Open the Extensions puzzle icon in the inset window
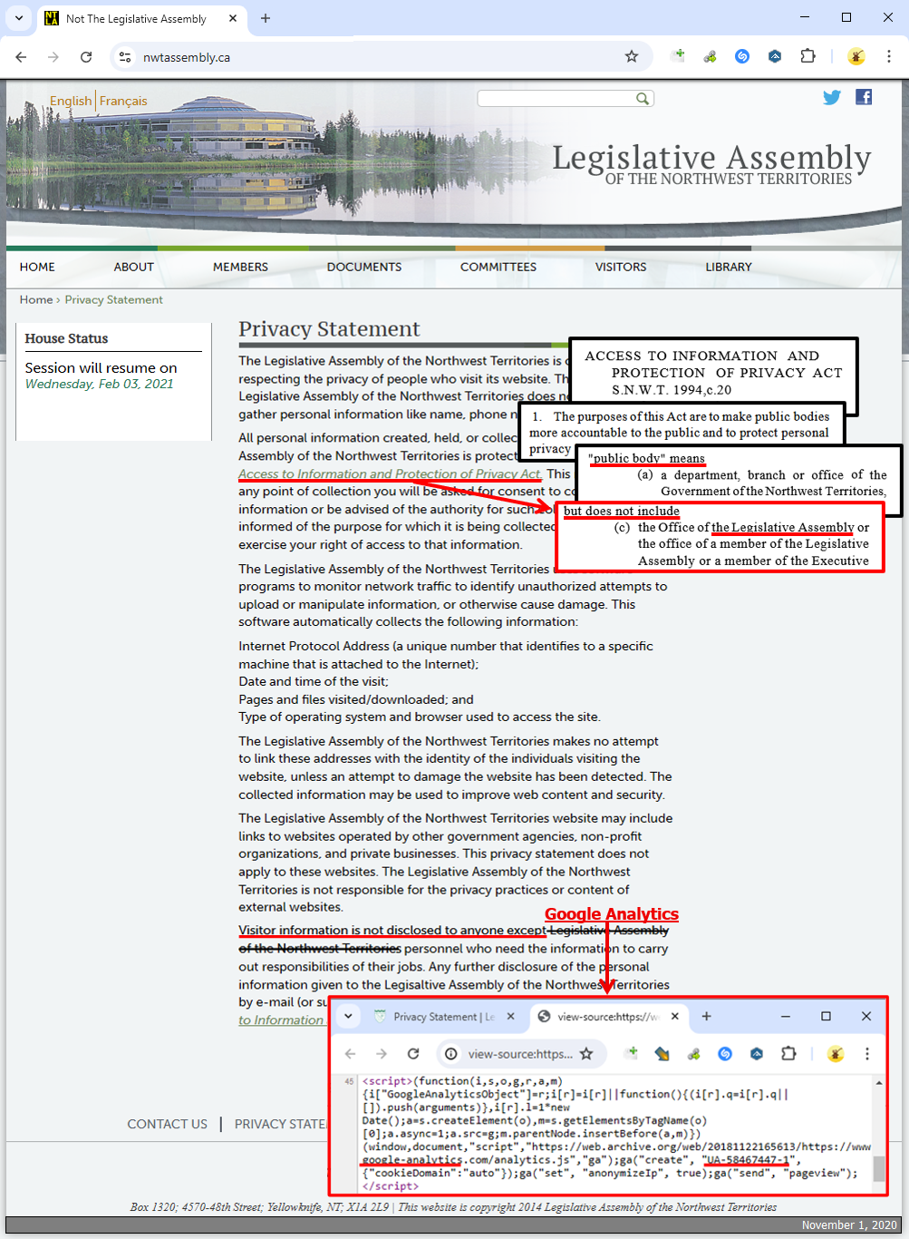 (x=788, y=1053)
